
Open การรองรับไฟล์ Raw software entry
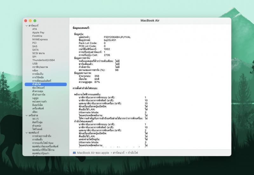pyautogui.click(x=43, y=143)
